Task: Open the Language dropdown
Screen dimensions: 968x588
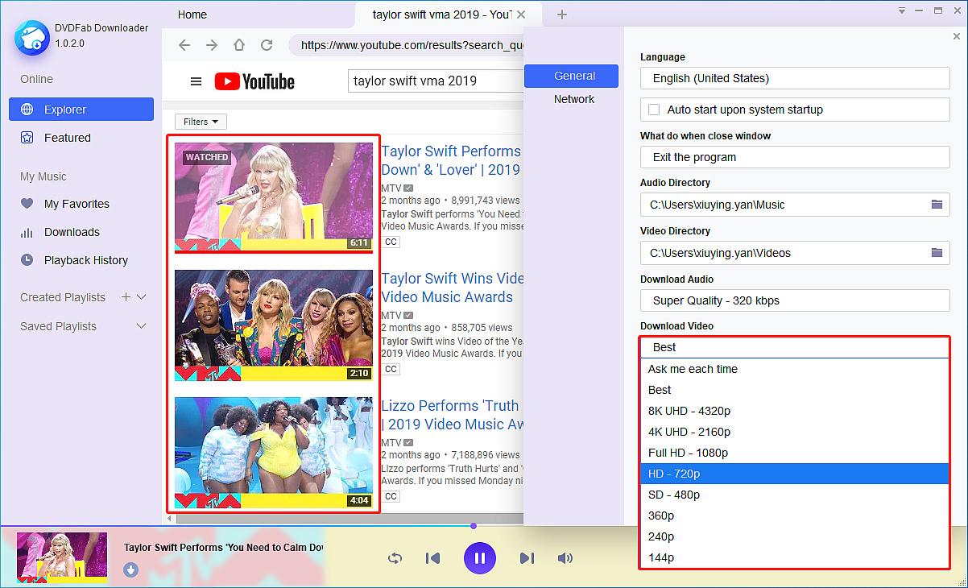Action: [x=795, y=78]
